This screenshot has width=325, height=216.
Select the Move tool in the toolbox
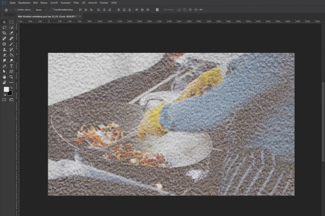click(4, 22)
